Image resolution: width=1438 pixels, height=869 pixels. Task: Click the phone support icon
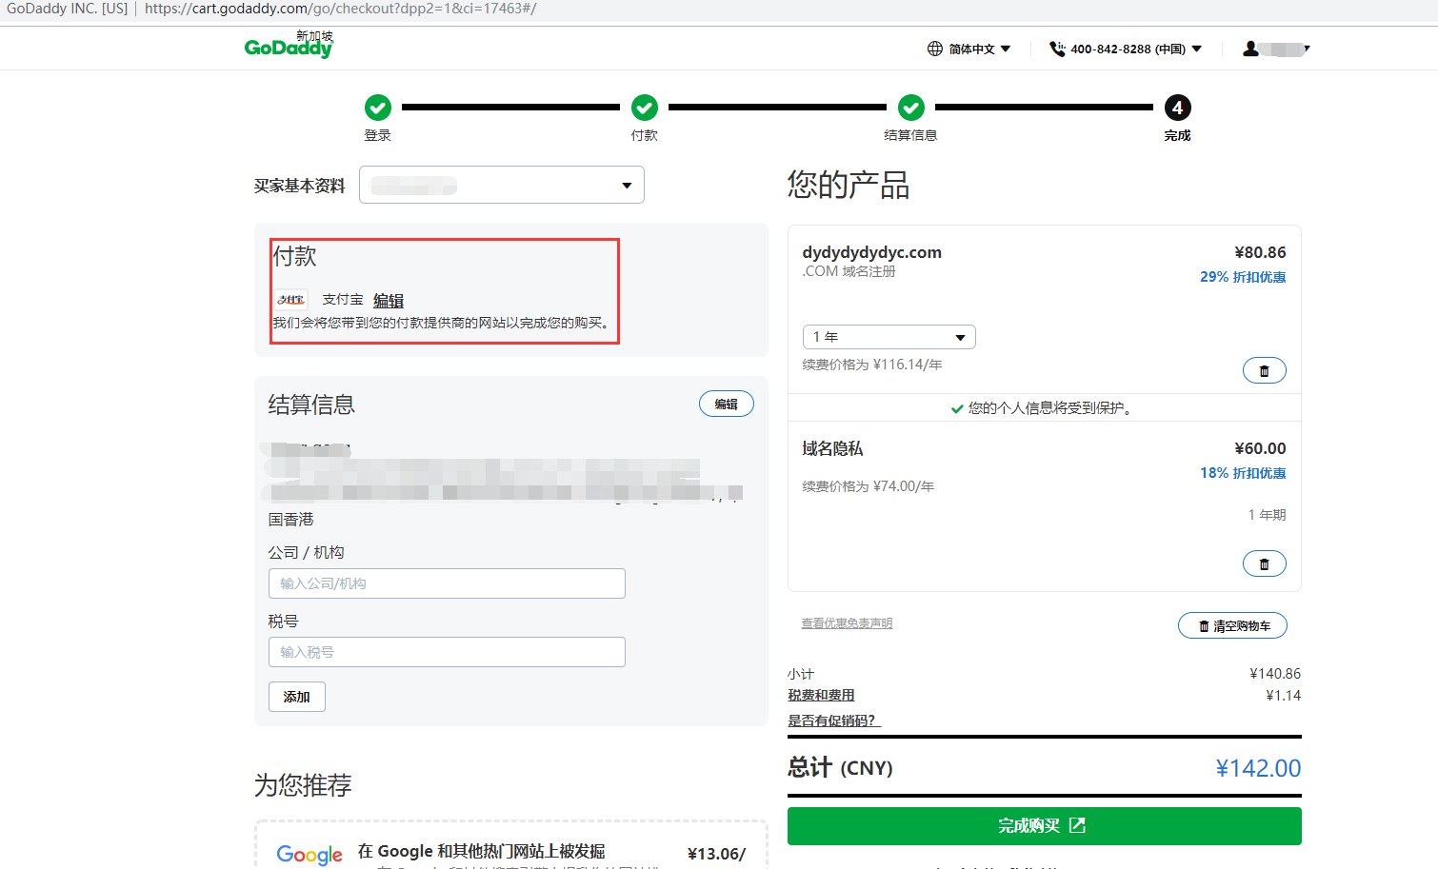coord(1057,49)
